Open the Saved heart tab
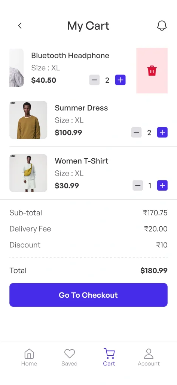This screenshot has height=385, width=177. point(70,358)
